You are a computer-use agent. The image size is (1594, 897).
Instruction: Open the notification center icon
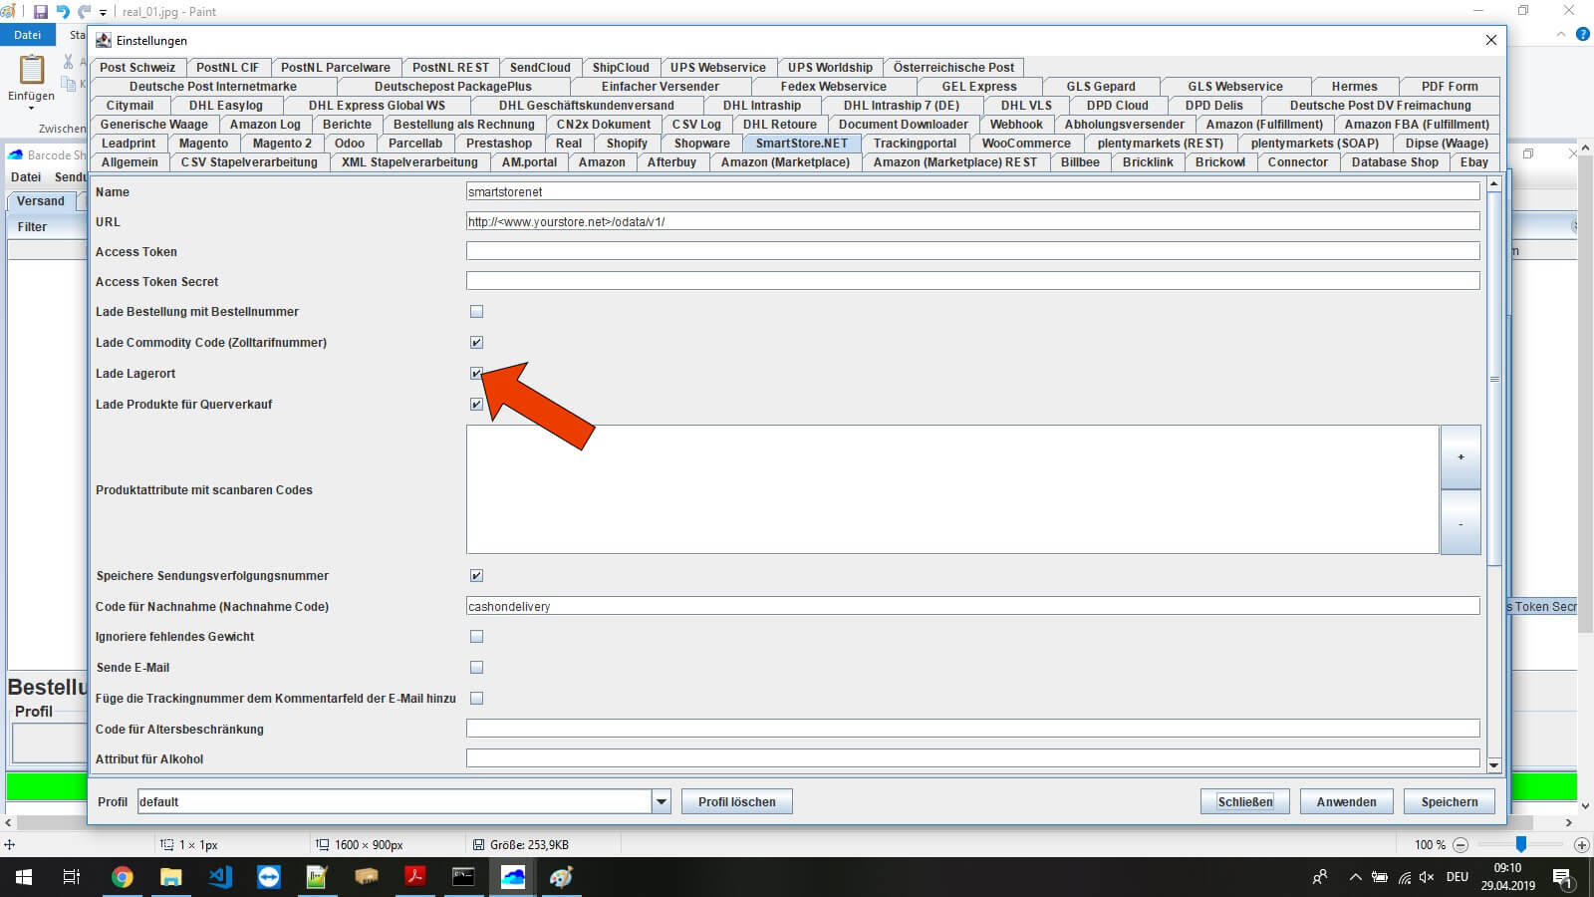tap(1562, 877)
